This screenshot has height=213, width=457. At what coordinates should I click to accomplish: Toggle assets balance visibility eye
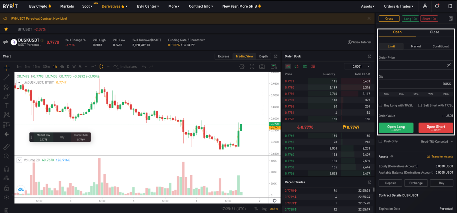tap(392, 156)
